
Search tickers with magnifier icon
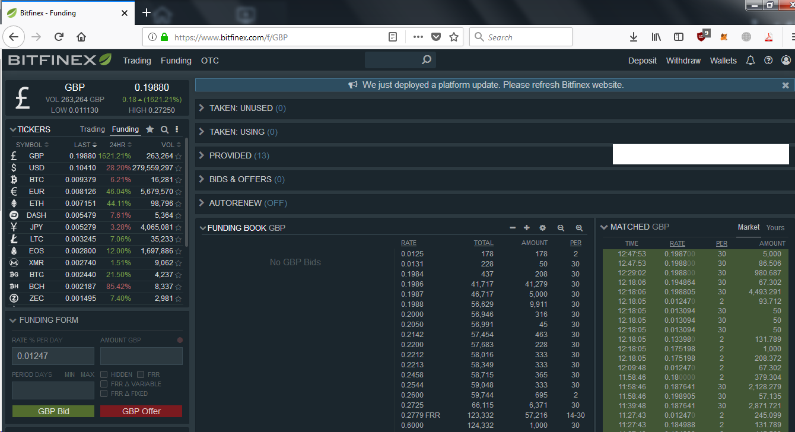click(164, 129)
